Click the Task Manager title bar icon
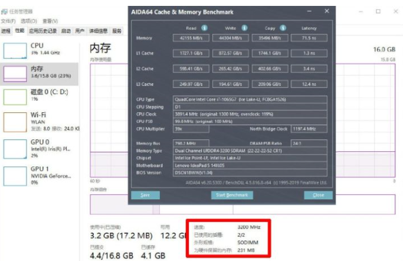Viewport: 403px width, 261px height. (4, 11)
